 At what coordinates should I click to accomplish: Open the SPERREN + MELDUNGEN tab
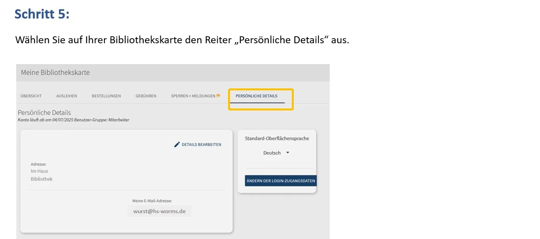pyautogui.click(x=194, y=96)
